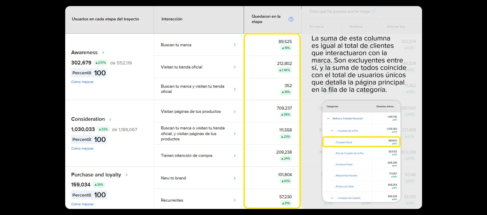Click the 111,558 value cell
The height and width of the screenshot is (215, 487).
click(285, 130)
